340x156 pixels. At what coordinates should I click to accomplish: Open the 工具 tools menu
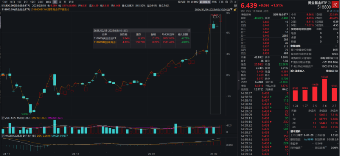(x=221, y=2)
